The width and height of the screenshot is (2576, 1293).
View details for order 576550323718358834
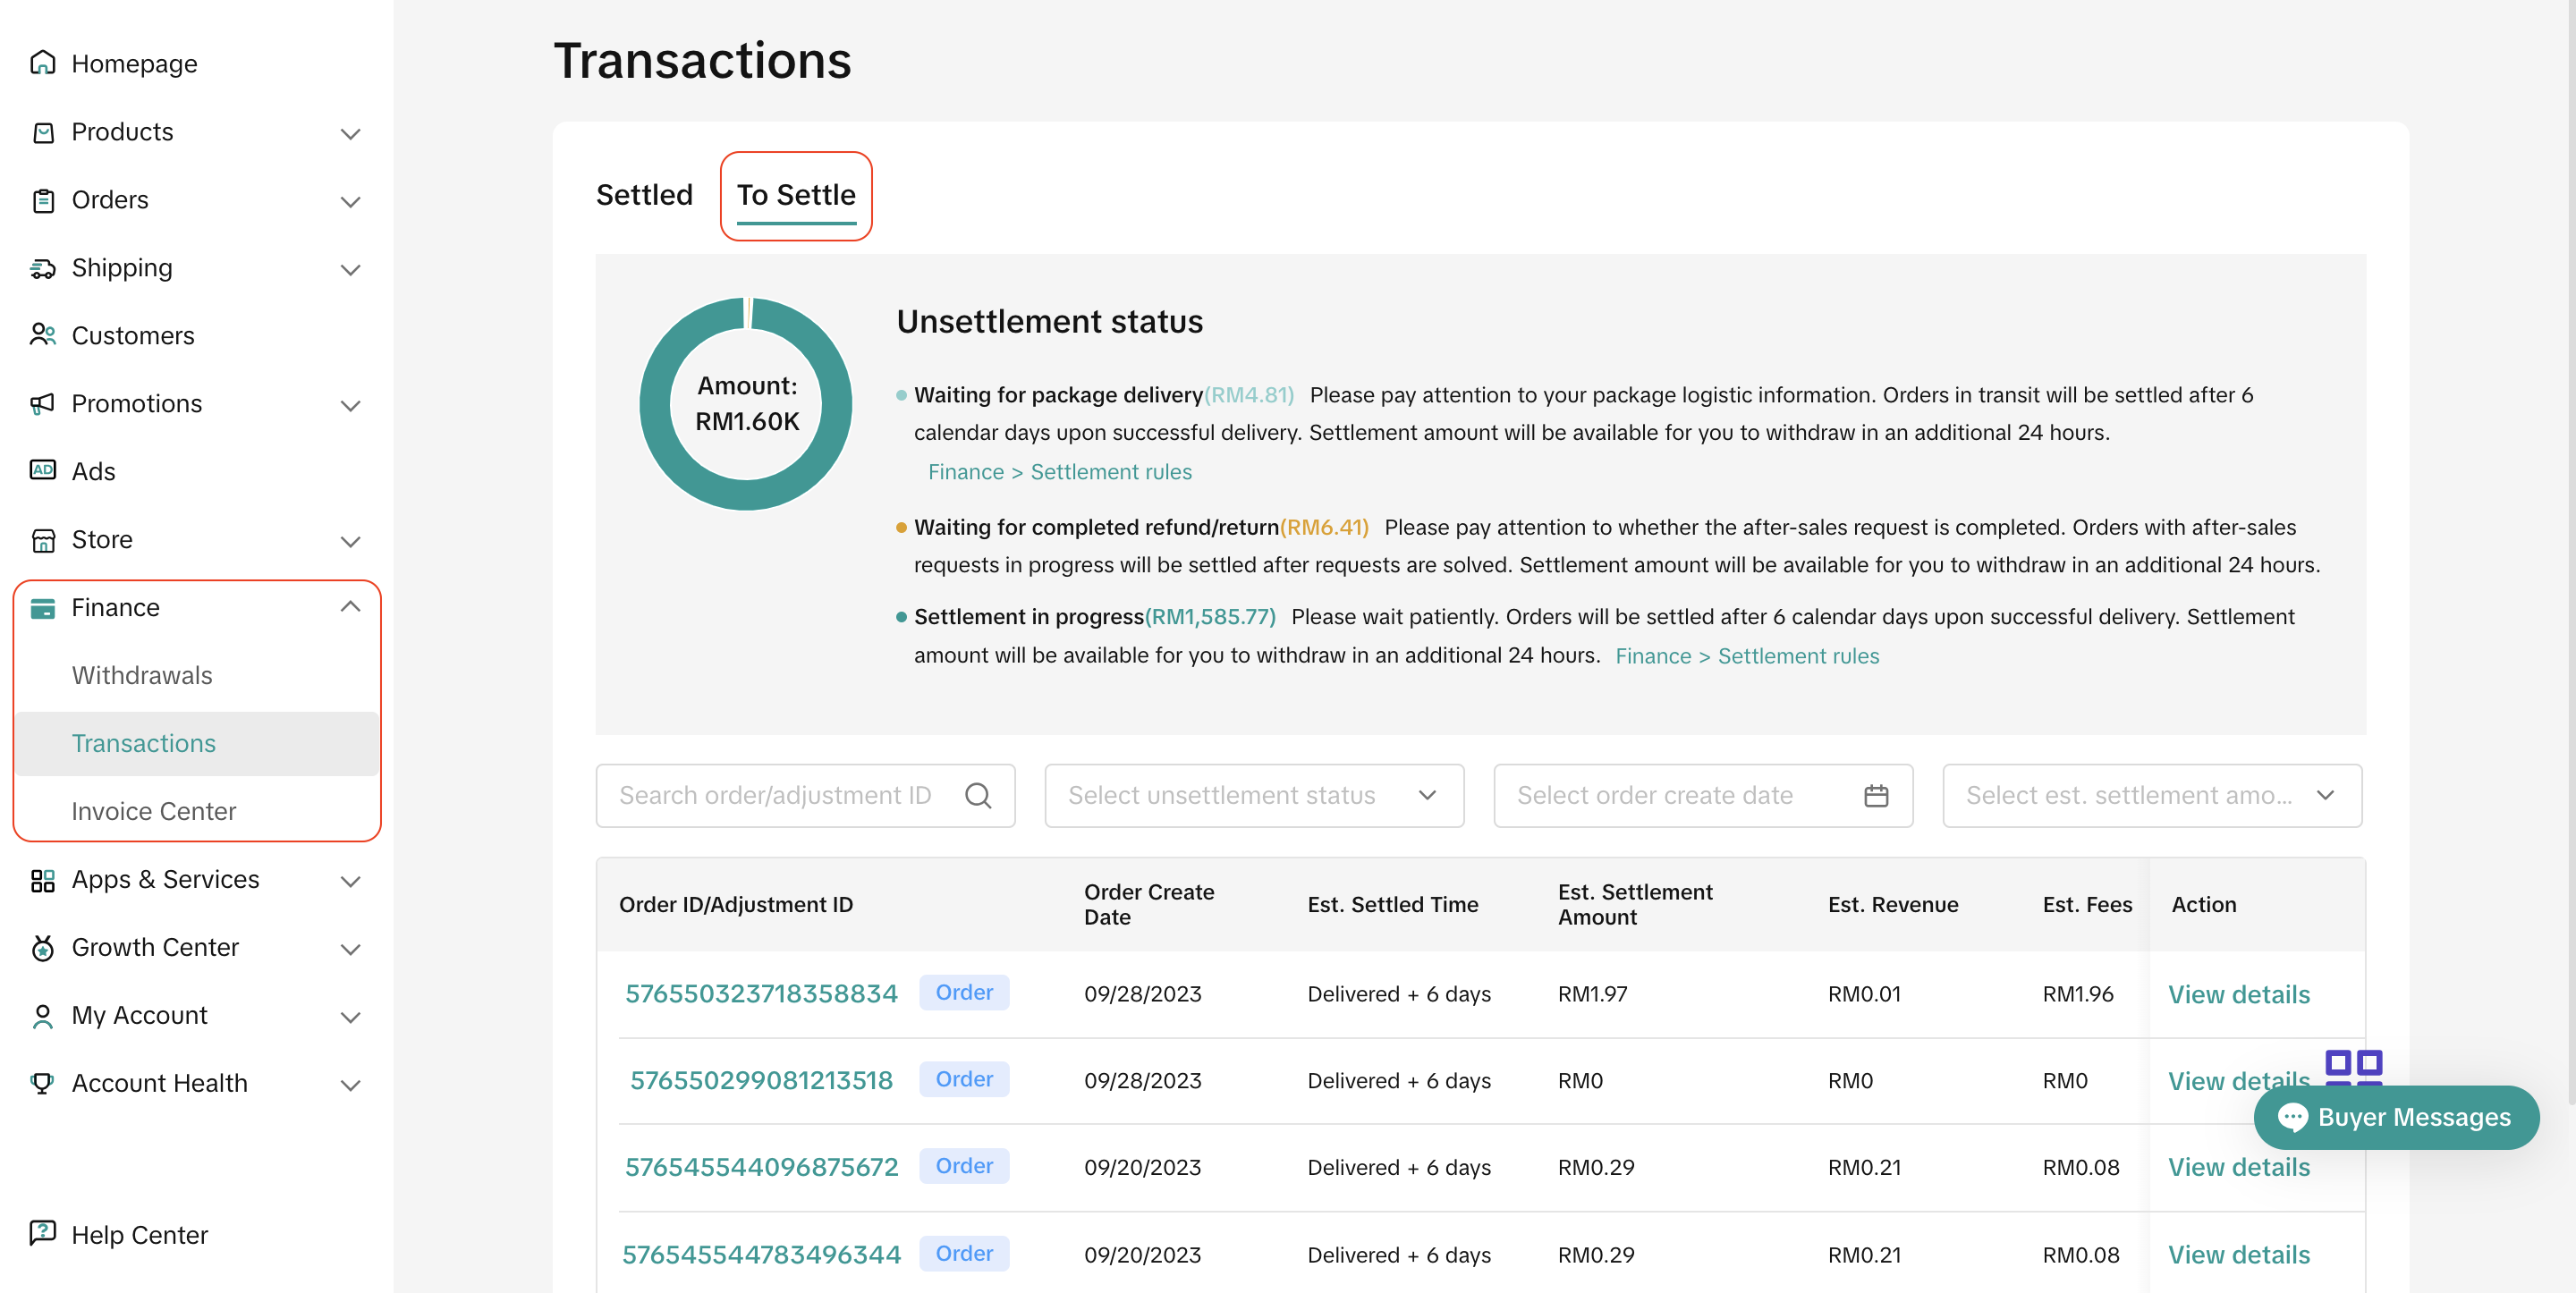click(2238, 995)
